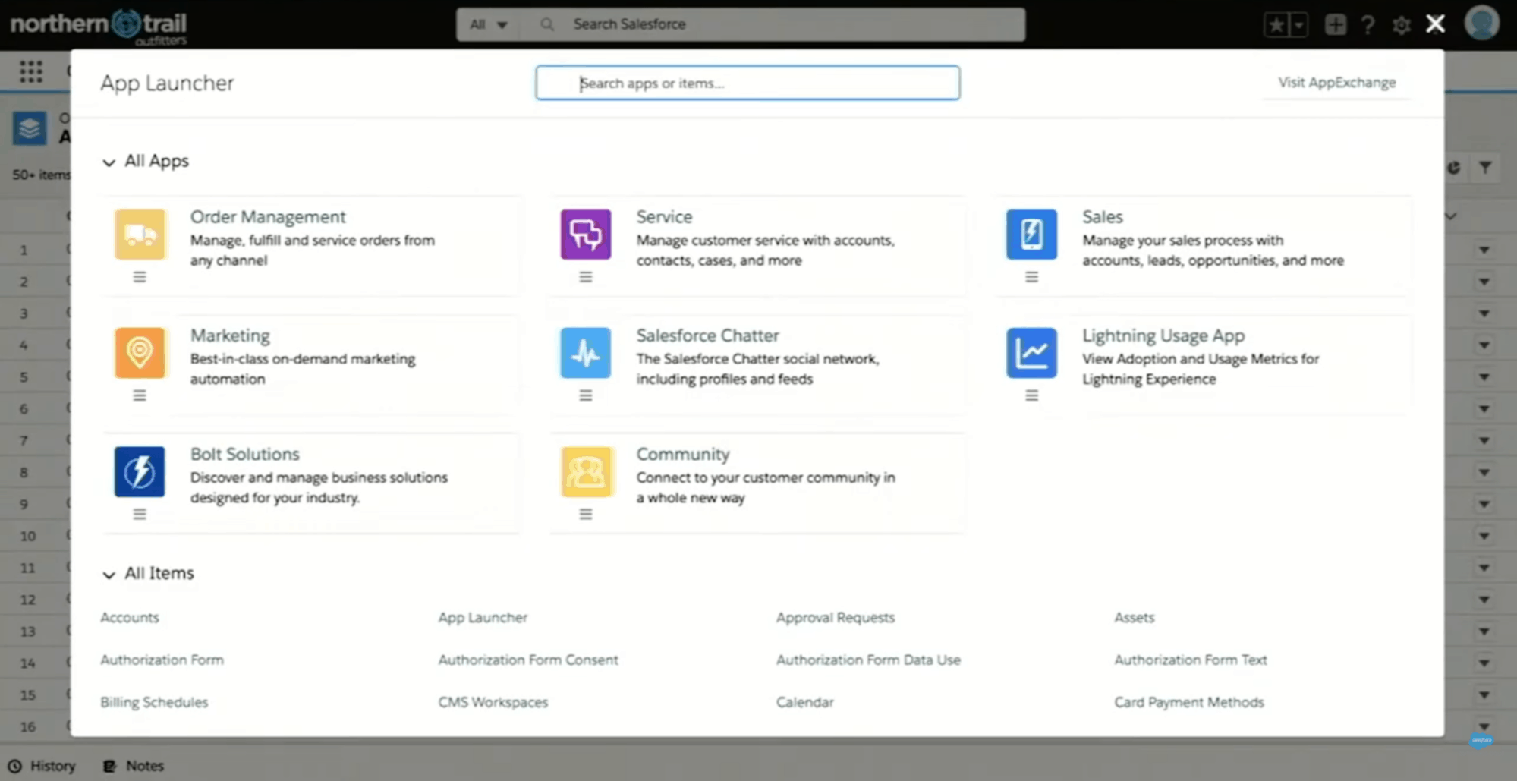Open the favorites list dropdown arrow
Viewport: 1517px width, 781px height.
pos(1298,24)
